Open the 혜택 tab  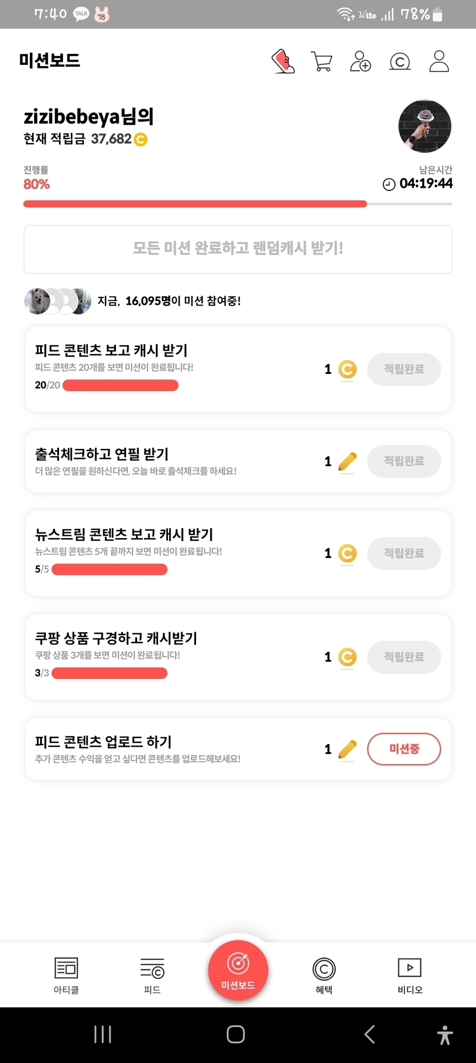pos(323,975)
